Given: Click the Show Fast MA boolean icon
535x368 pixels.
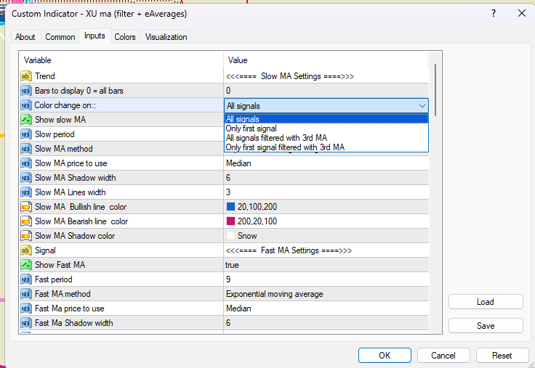Looking at the screenshot, I should coord(25,265).
